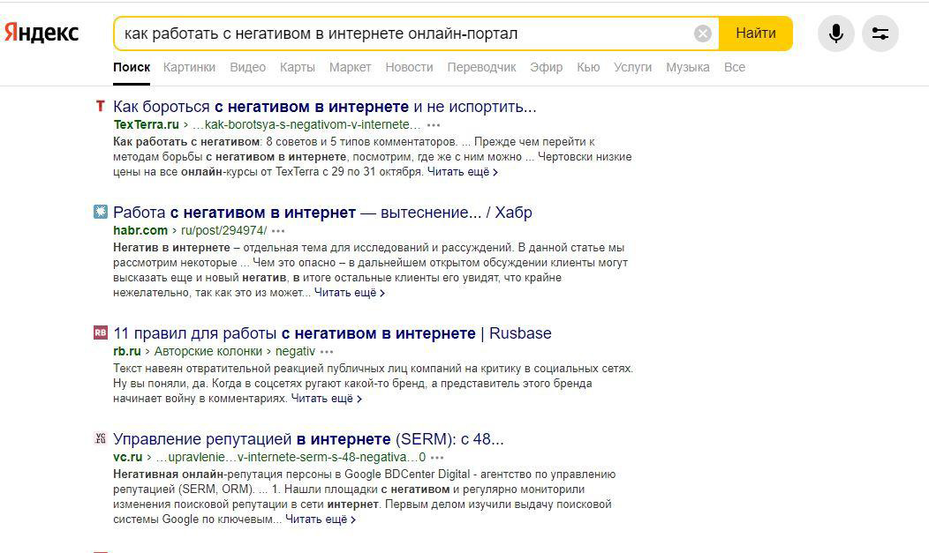Click the vc.ru favicon beside the SERM result

pos(100,438)
